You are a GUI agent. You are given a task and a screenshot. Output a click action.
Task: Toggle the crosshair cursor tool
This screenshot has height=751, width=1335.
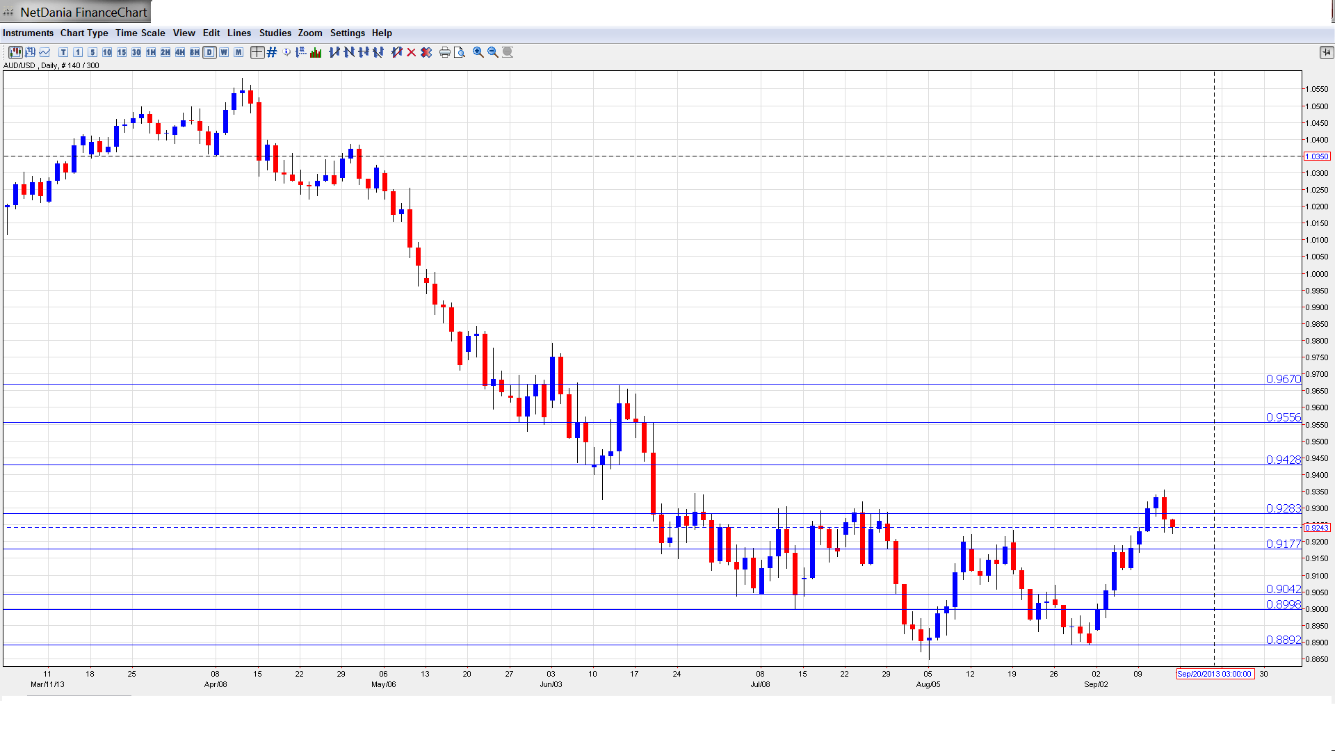point(257,52)
